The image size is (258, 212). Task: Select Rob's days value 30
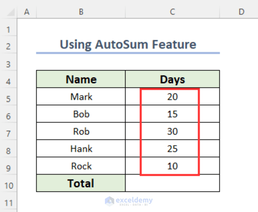(173, 131)
